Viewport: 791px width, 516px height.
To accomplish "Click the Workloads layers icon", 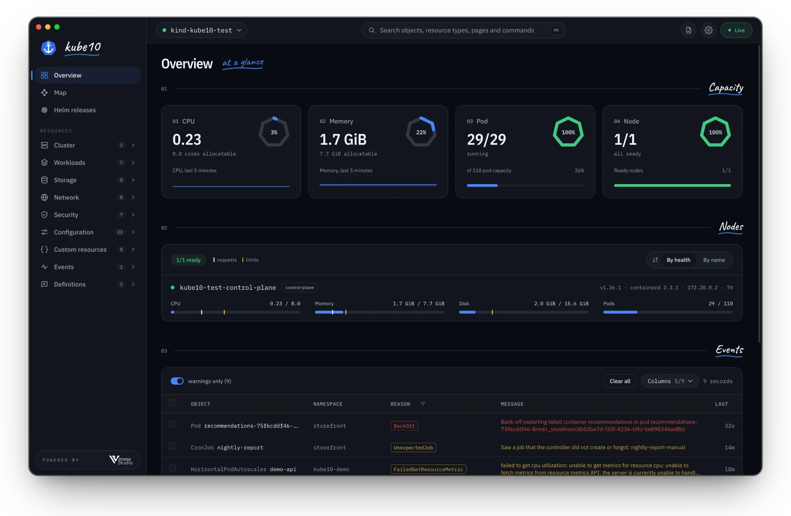I will pyautogui.click(x=44, y=162).
